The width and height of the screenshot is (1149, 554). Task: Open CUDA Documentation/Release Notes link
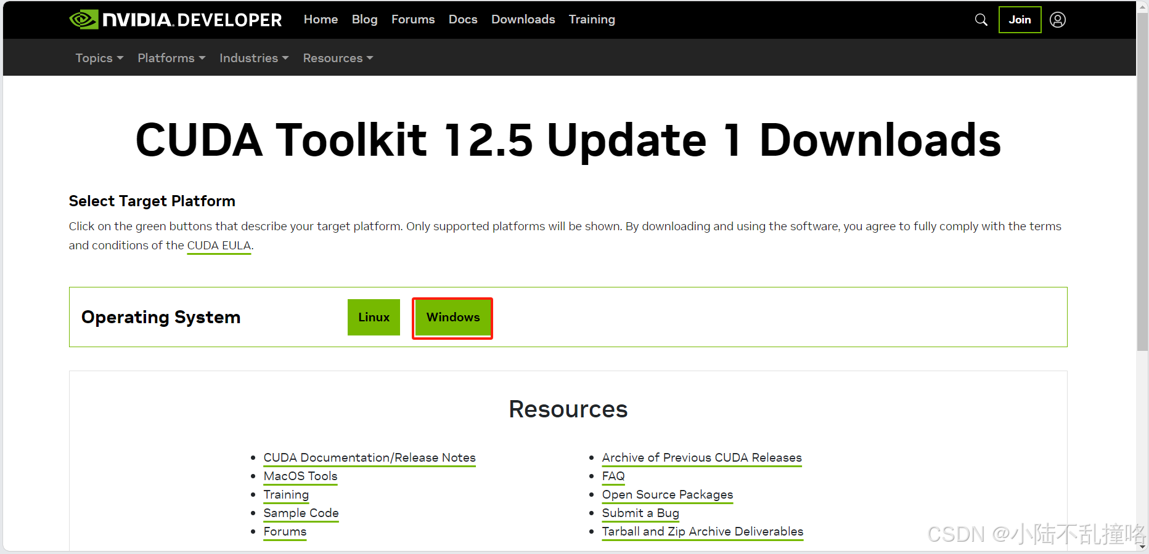click(x=369, y=458)
